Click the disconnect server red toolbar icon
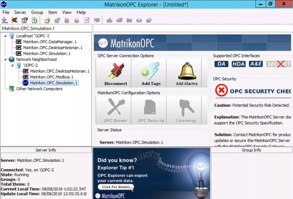This screenshot has width=293, height=199. click(14, 20)
